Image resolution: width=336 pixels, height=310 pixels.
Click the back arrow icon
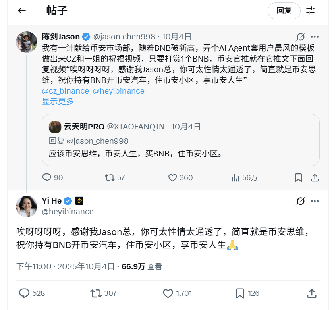(22, 11)
